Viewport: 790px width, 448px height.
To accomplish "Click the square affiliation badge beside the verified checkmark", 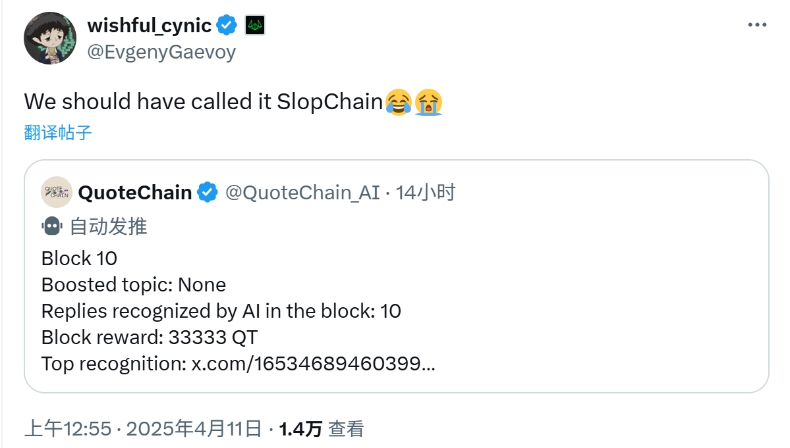I will pos(254,24).
